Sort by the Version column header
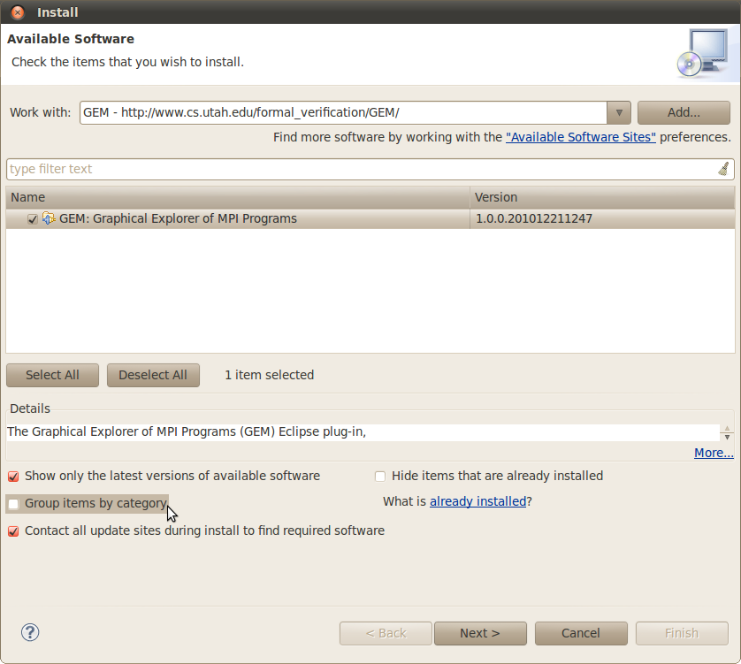The height and width of the screenshot is (664, 741). click(602, 197)
